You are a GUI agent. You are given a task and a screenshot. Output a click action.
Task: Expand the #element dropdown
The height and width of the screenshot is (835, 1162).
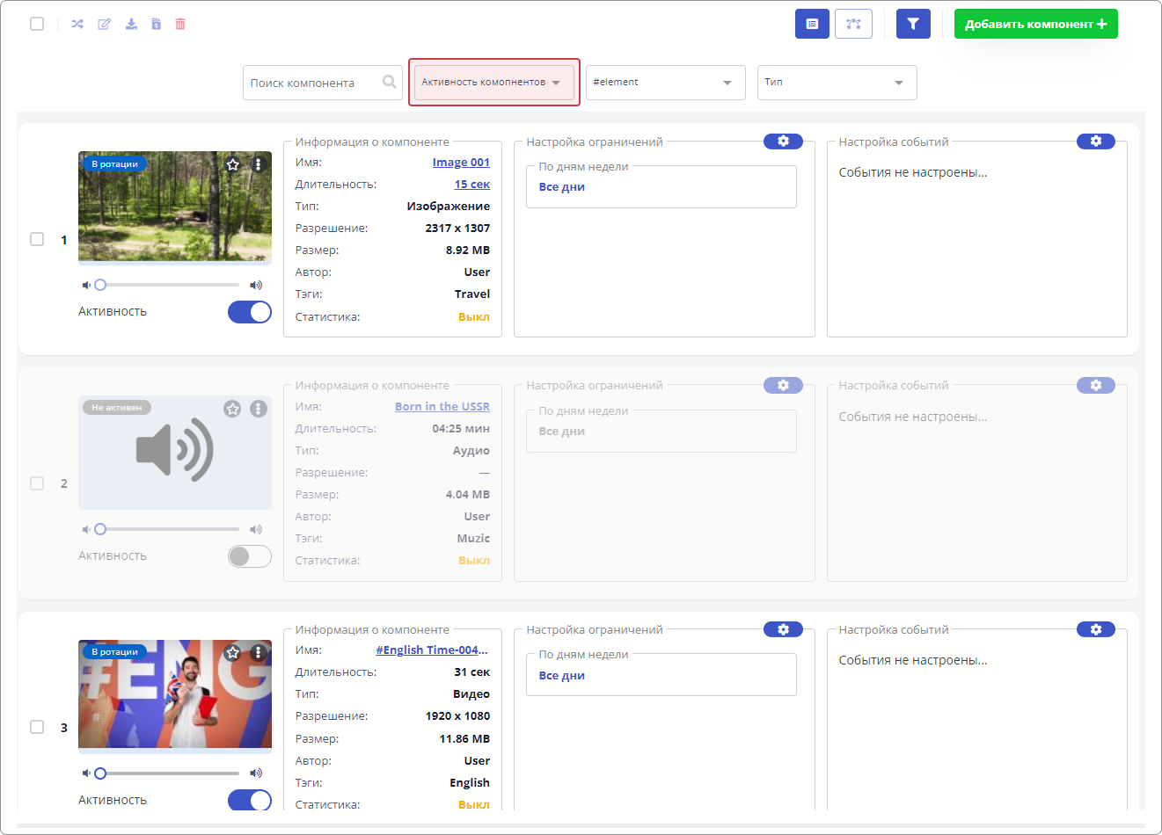[x=665, y=83]
